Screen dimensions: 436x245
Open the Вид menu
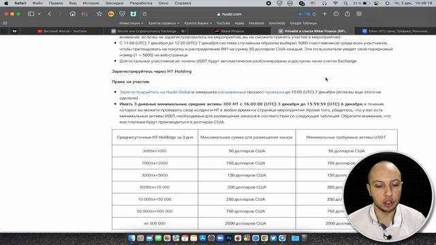(73, 3)
